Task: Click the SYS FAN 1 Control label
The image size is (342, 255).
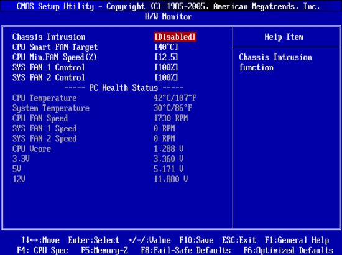Action: click(x=49, y=67)
